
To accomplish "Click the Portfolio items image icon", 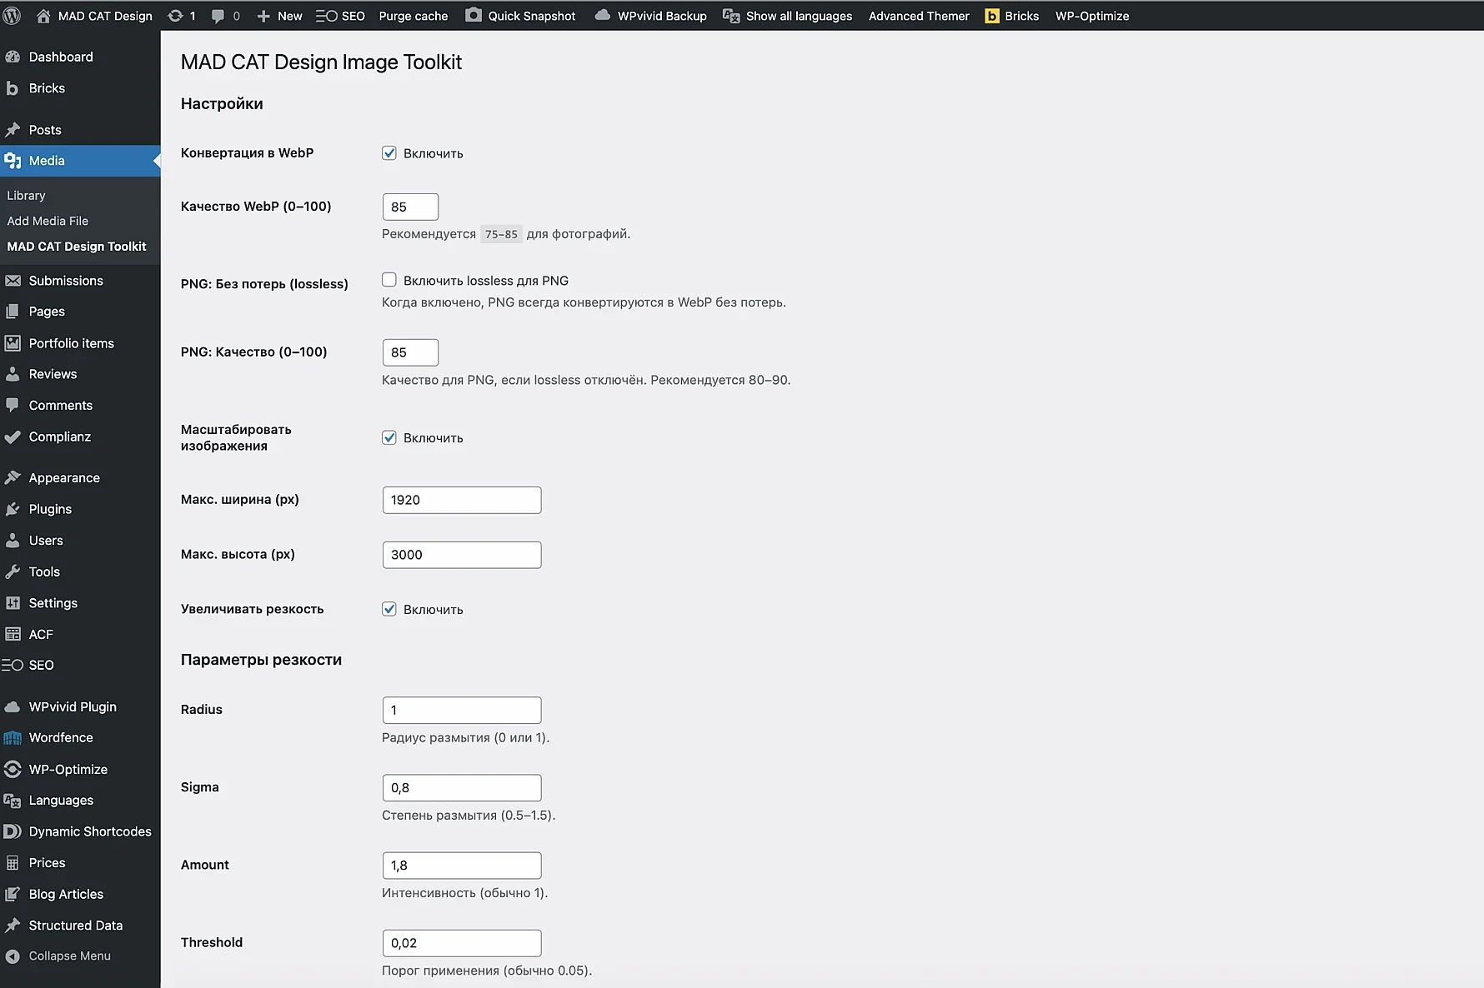I will click(13, 343).
